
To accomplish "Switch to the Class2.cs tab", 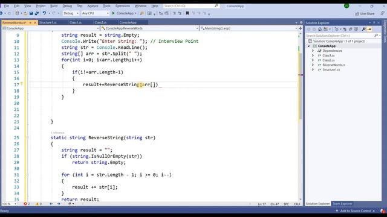I will (x=100, y=22).
